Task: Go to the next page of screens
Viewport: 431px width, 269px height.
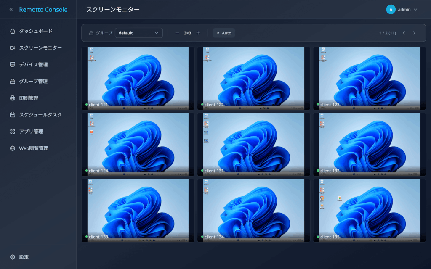Action: pos(414,33)
